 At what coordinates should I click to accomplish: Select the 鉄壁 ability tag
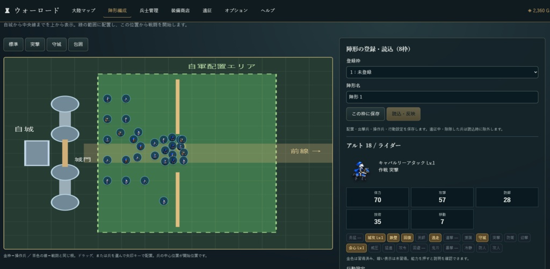coord(393,238)
